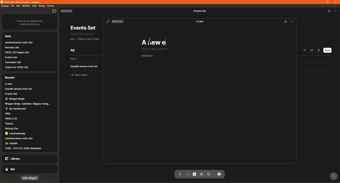Open the relations icon in the modal header
This screenshot has width=340, height=183.
pyautogui.click(x=285, y=22)
